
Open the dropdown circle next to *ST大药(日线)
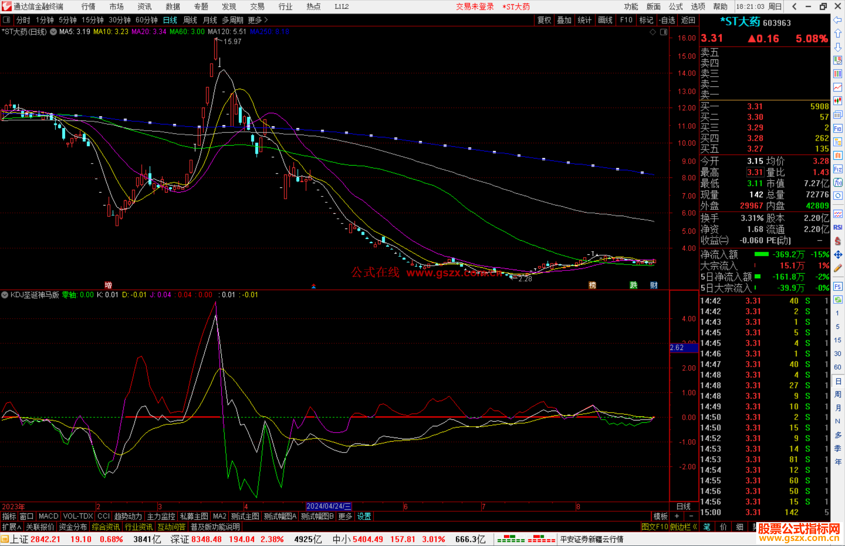pyautogui.click(x=53, y=32)
